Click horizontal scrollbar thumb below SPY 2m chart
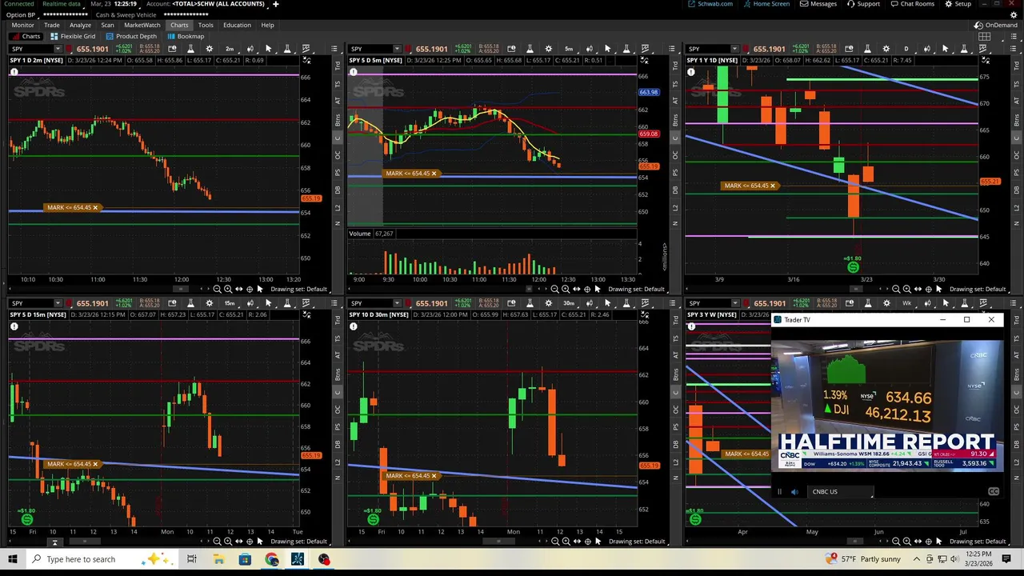Screen dimensions: 1024x576 coord(181,289)
